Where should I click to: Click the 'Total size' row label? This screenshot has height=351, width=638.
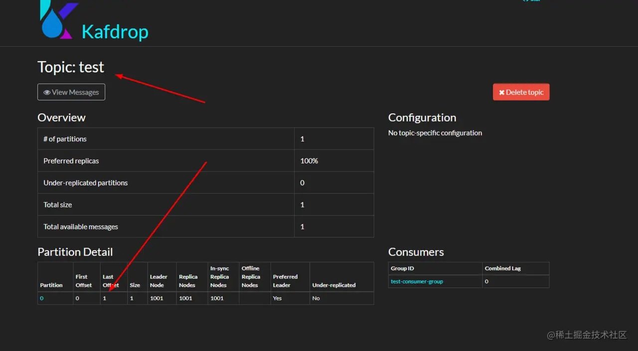(58, 205)
